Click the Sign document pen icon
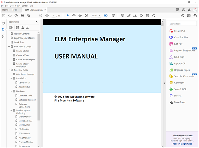 pos(135,16)
